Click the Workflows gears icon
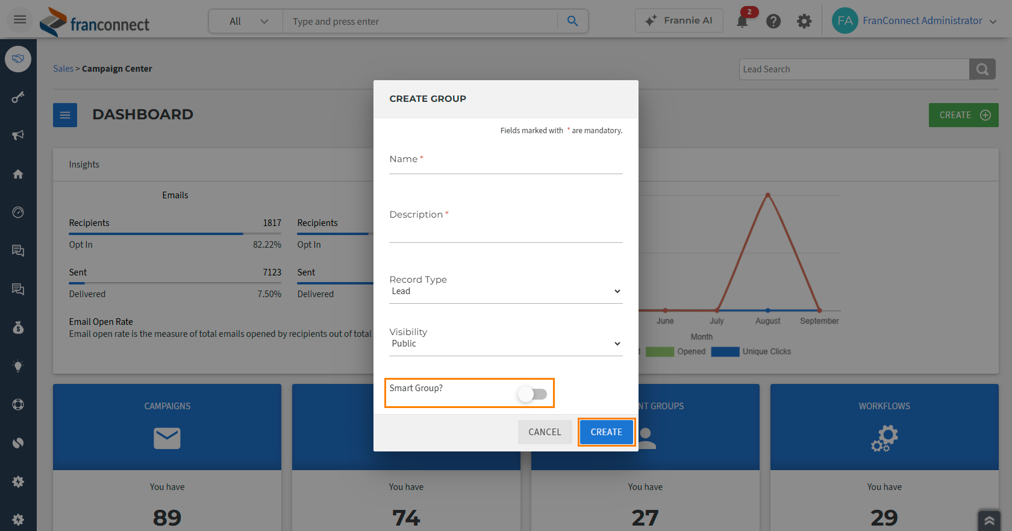This screenshot has height=531, width=1012. [x=884, y=438]
